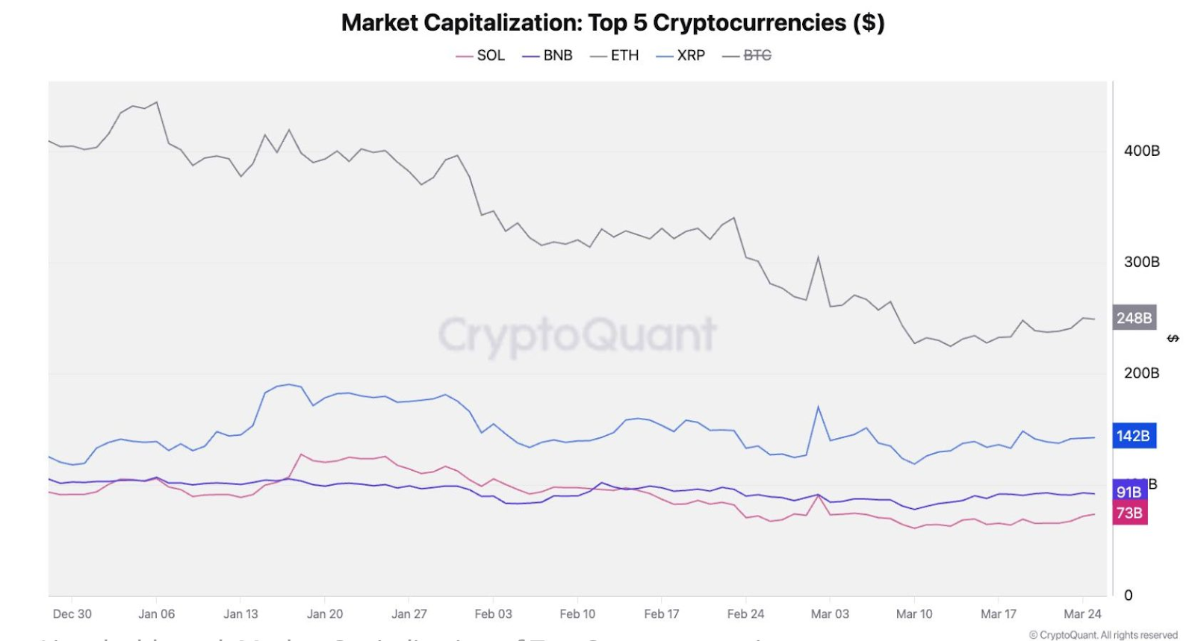
Task: Select the Jan 06 x-axis date
Action: click(x=157, y=613)
